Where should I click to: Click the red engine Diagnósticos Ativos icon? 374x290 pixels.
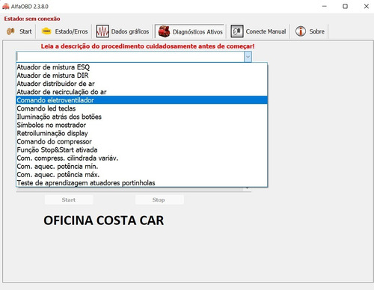tap(164, 31)
